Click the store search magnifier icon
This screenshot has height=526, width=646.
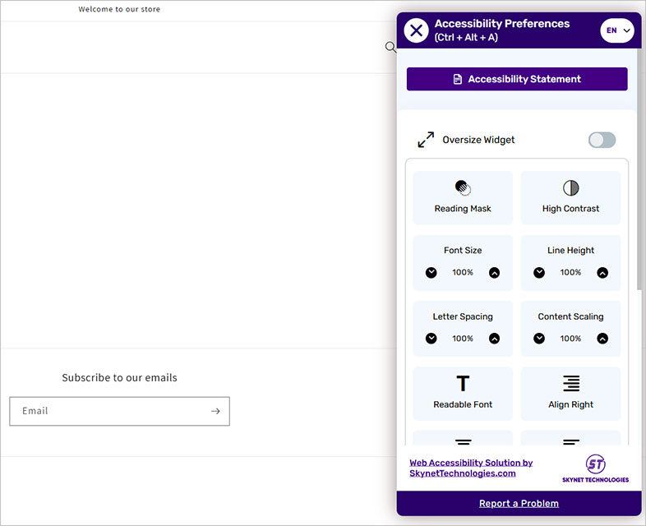[390, 47]
